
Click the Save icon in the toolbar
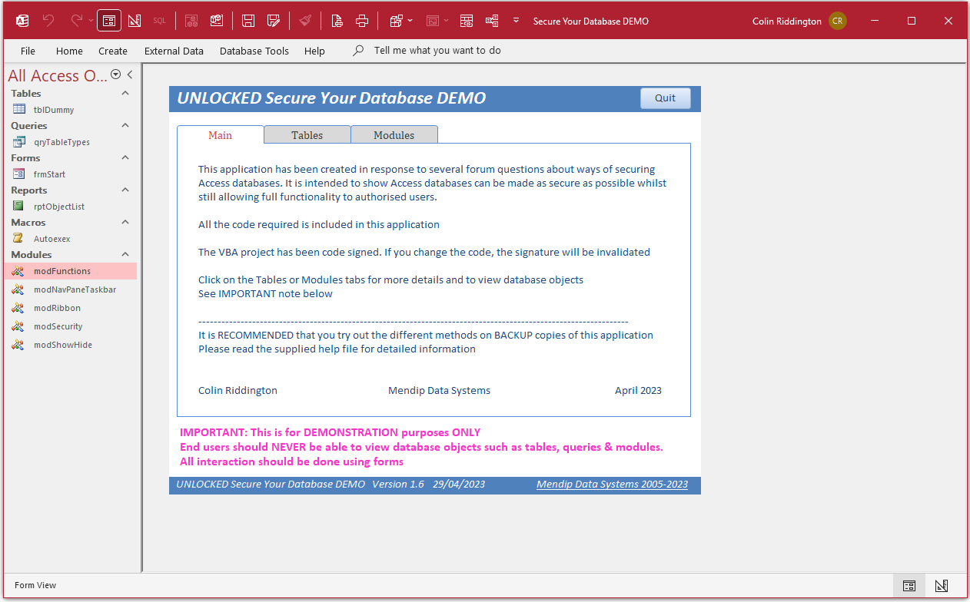pyautogui.click(x=248, y=21)
